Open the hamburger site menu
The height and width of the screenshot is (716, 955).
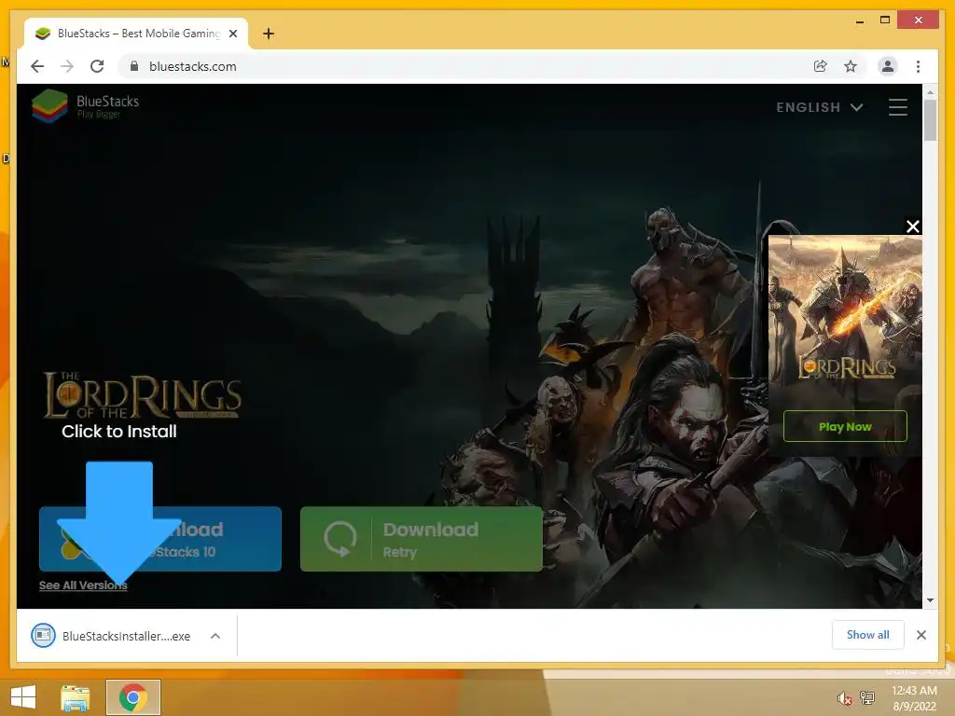click(x=898, y=107)
